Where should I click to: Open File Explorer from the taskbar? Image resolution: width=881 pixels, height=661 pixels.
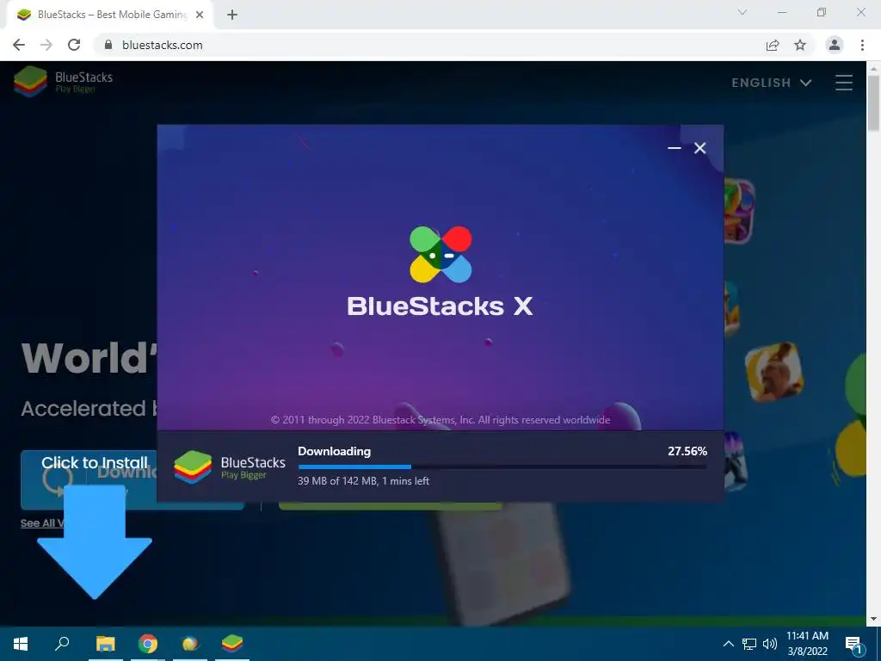click(x=106, y=644)
